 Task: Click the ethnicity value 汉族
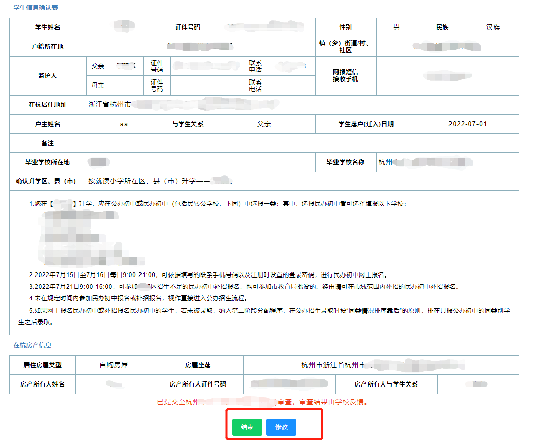(x=493, y=27)
